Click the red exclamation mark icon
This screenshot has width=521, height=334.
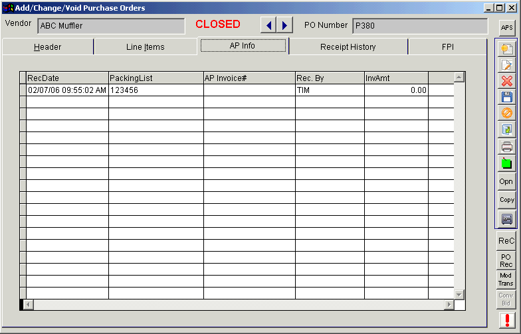[x=506, y=321]
